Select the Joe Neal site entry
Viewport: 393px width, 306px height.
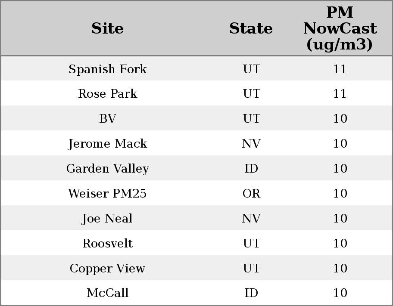click(107, 219)
